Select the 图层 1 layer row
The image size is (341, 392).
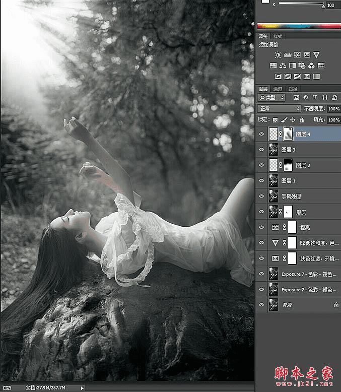298,180
